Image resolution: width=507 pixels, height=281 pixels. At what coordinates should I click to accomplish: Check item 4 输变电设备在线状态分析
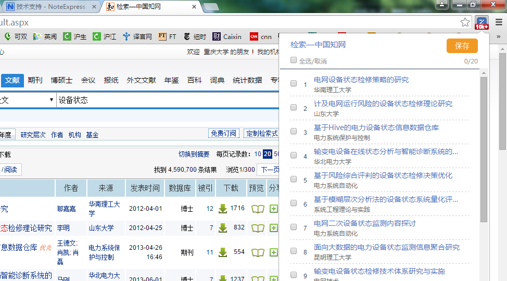pos(294,155)
